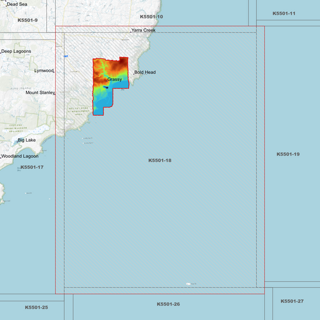Image resolution: width=320 pixels, height=320 pixels.
Task: Select the K5501-17 tile label
Action: (x=32, y=167)
